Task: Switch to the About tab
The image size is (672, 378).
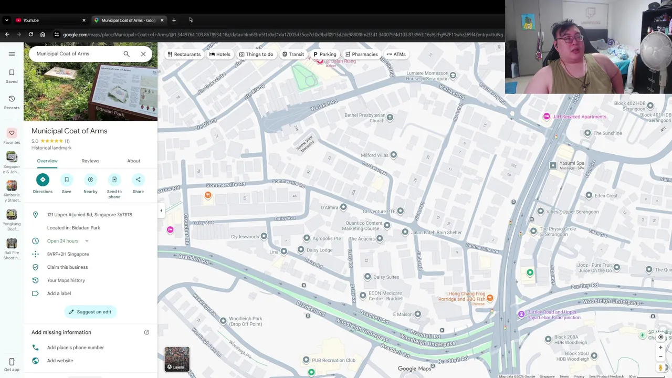Action: click(133, 161)
